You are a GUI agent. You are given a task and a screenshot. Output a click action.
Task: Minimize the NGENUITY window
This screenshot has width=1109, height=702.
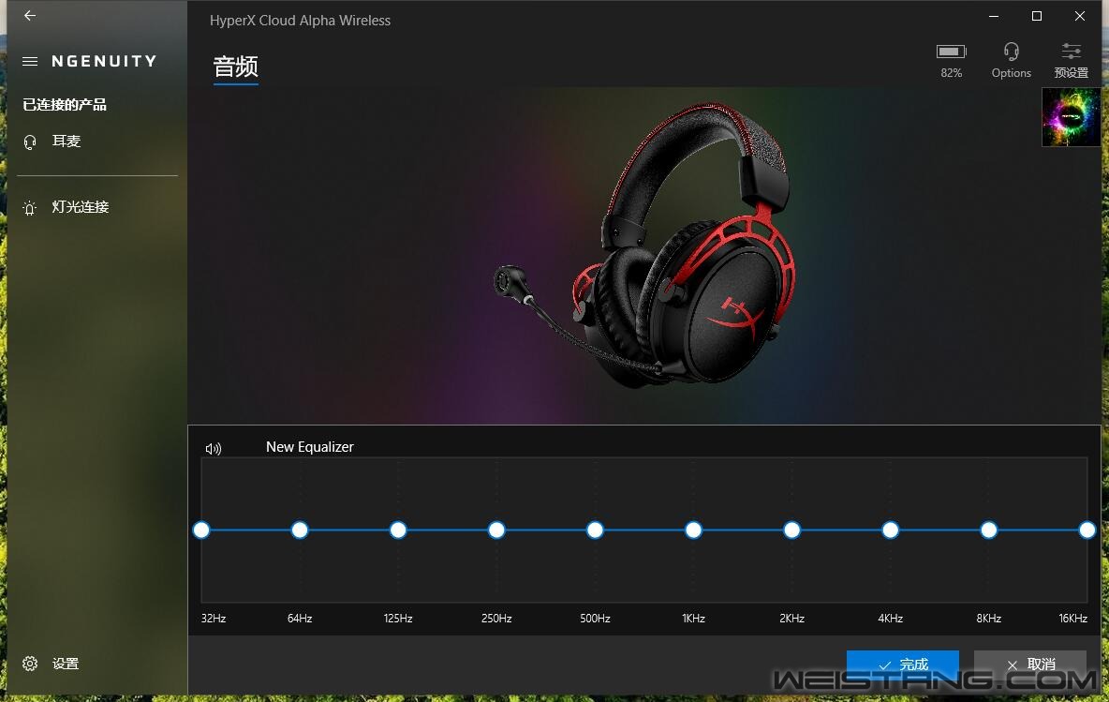tap(994, 16)
